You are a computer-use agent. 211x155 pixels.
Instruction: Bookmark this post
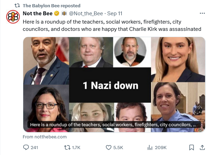pos(192,147)
